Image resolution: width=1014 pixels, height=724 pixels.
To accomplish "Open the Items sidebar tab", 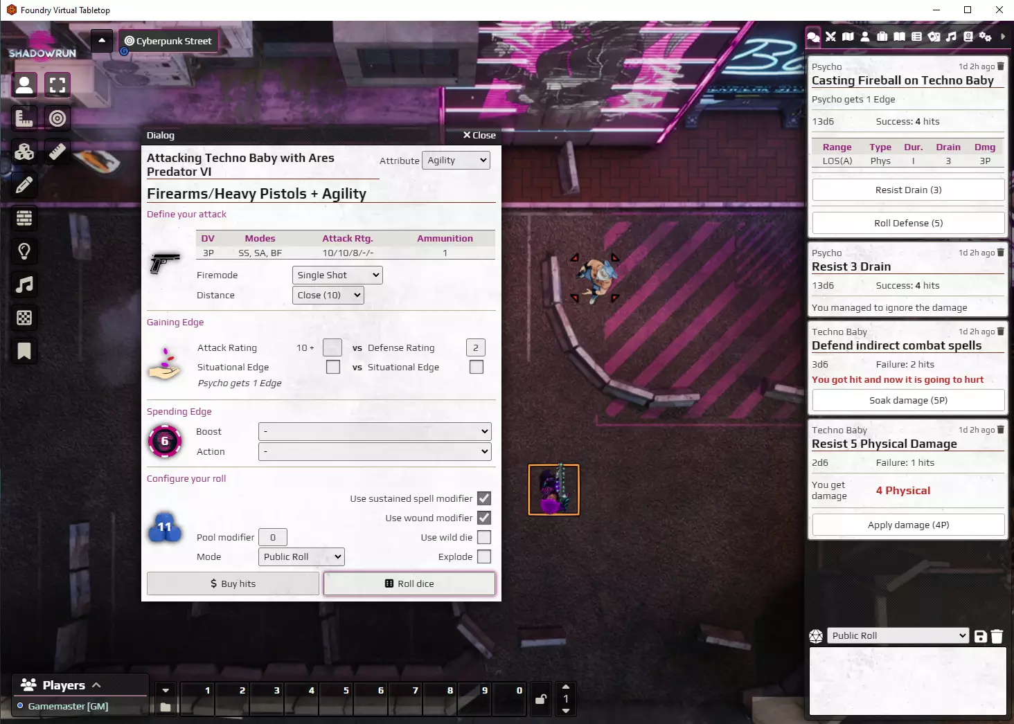I will (882, 37).
